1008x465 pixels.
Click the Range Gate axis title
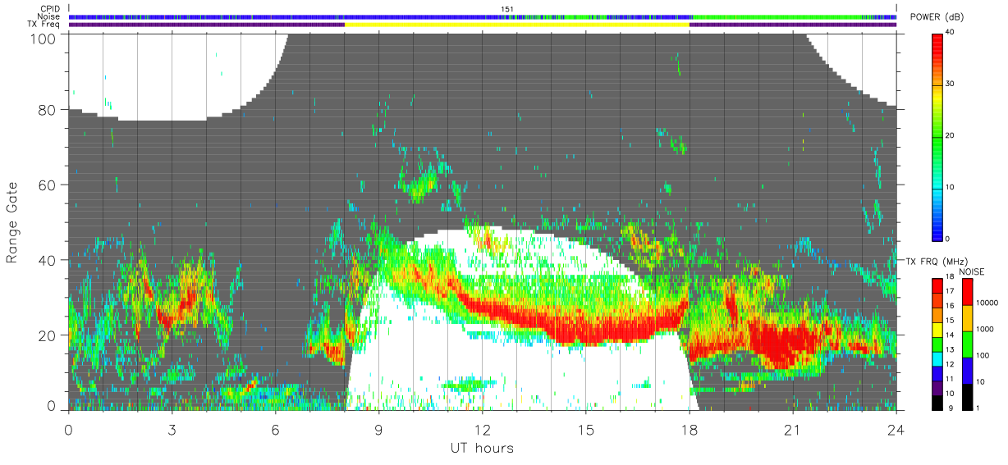(x=12, y=224)
